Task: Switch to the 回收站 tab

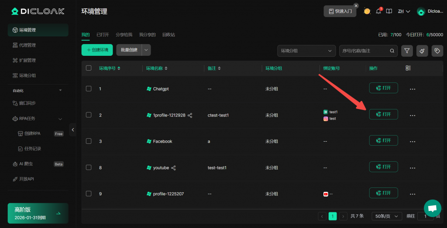Action: [168, 34]
